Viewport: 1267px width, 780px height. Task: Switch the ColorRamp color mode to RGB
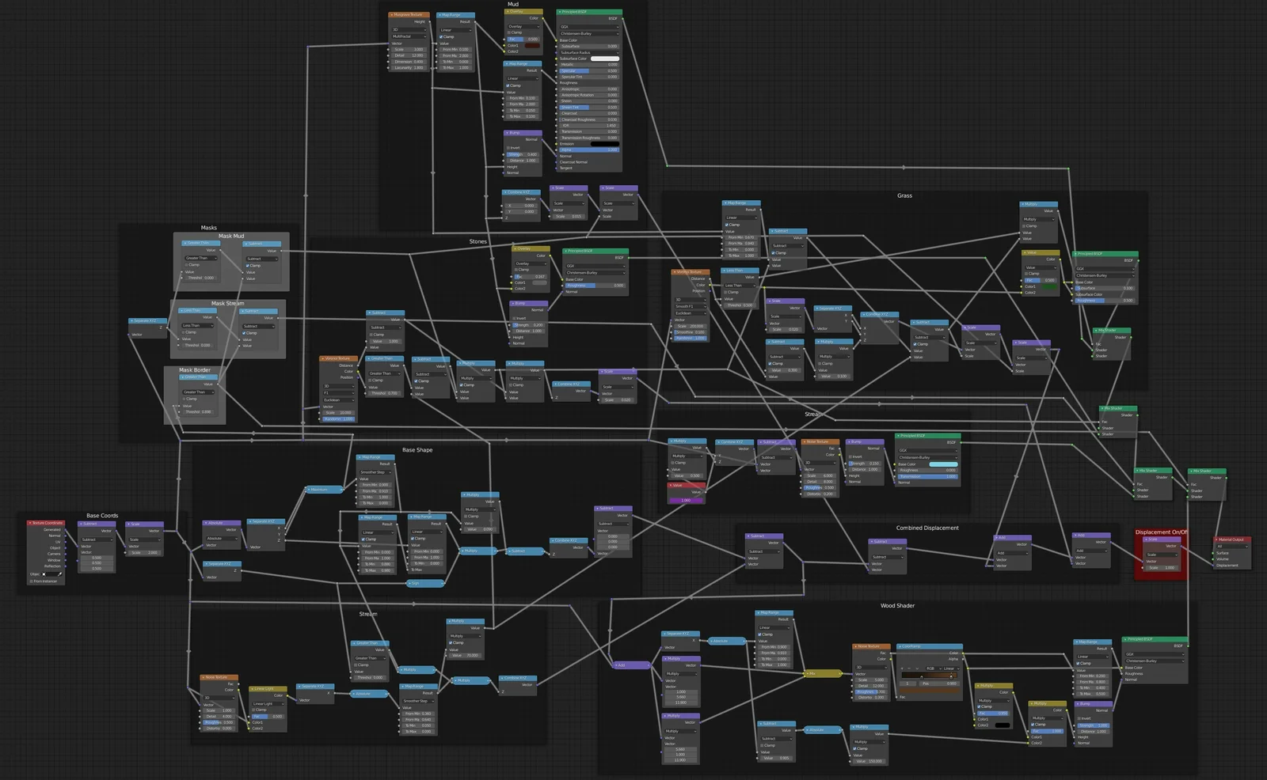[930, 668]
